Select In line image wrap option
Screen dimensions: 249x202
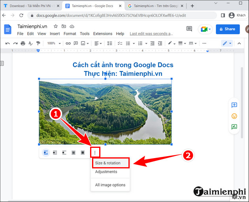click(46, 153)
